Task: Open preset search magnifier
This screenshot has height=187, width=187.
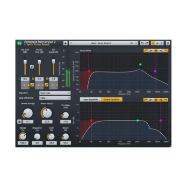Action: click(x=132, y=43)
